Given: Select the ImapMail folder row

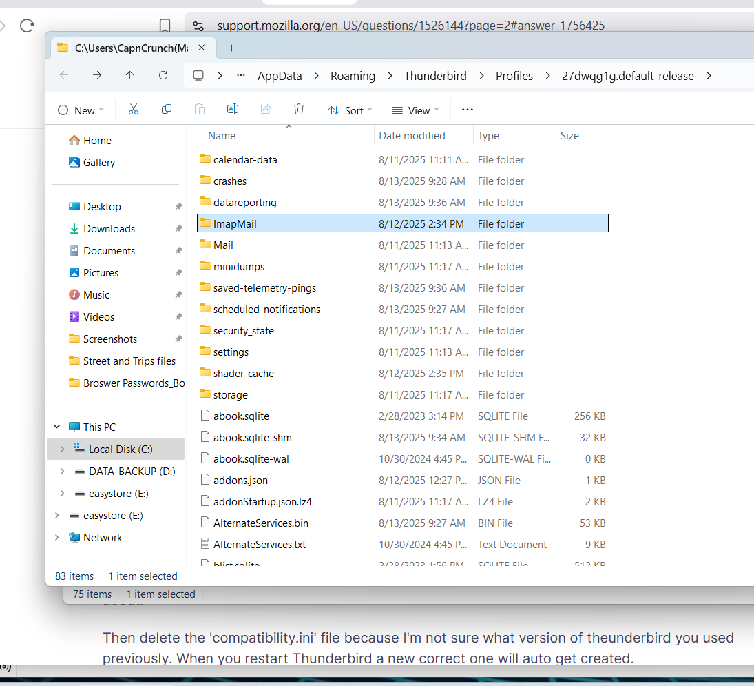Looking at the screenshot, I should click(403, 223).
